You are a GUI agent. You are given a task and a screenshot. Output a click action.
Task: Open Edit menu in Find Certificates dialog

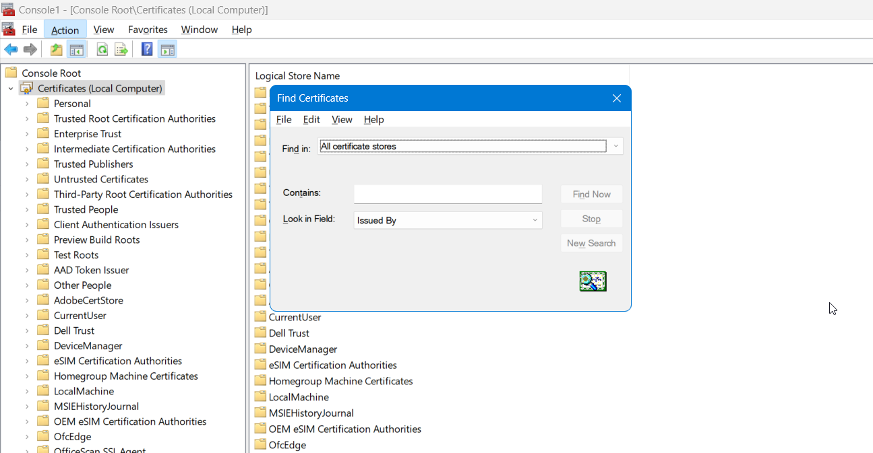[x=311, y=119]
